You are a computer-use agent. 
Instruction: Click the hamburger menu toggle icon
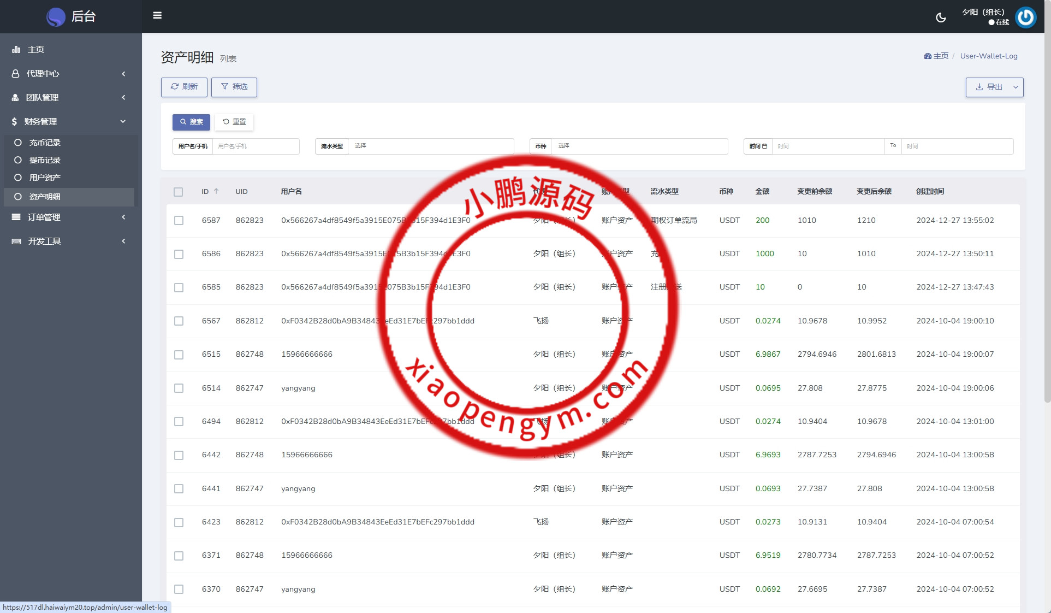pos(157,15)
